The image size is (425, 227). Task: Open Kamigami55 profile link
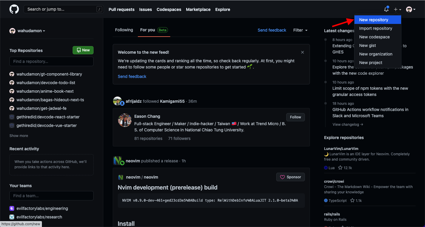tap(172, 101)
